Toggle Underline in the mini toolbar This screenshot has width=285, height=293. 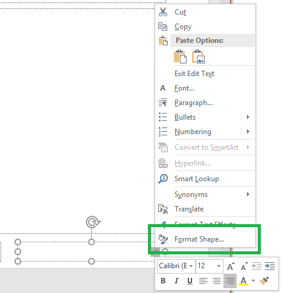point(190,281)
